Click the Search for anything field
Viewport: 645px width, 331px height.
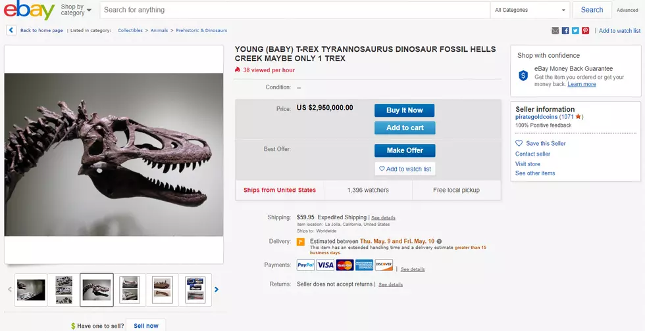[x=295, y=10]
